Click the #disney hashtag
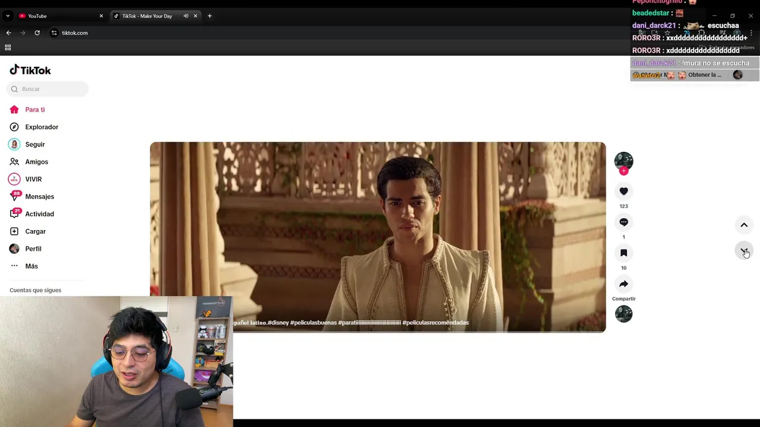The height and width of the screenshot is (427, 760). 278,323
